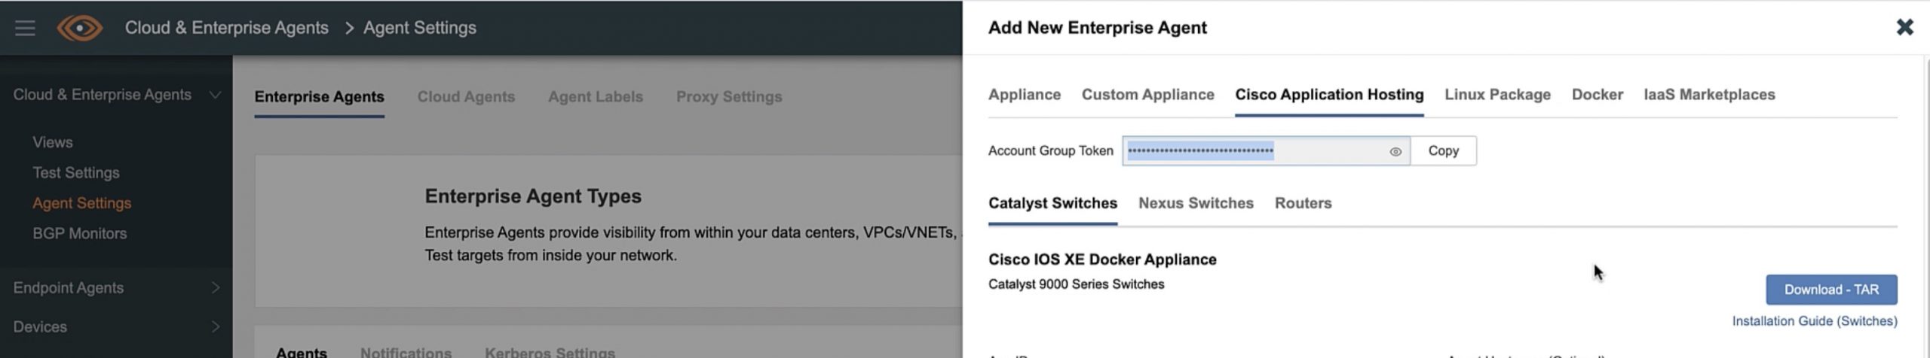Reveal the Account Group Token with eye icon
Screen dimensions: 1930x358
(1395, 151)
